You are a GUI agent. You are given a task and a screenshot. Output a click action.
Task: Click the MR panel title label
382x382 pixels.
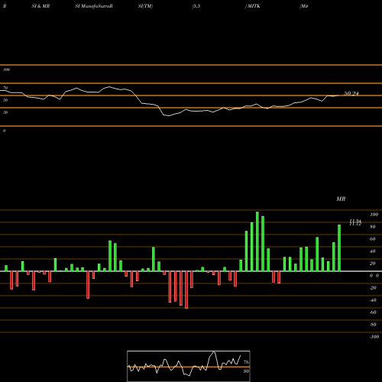(341, 199)
